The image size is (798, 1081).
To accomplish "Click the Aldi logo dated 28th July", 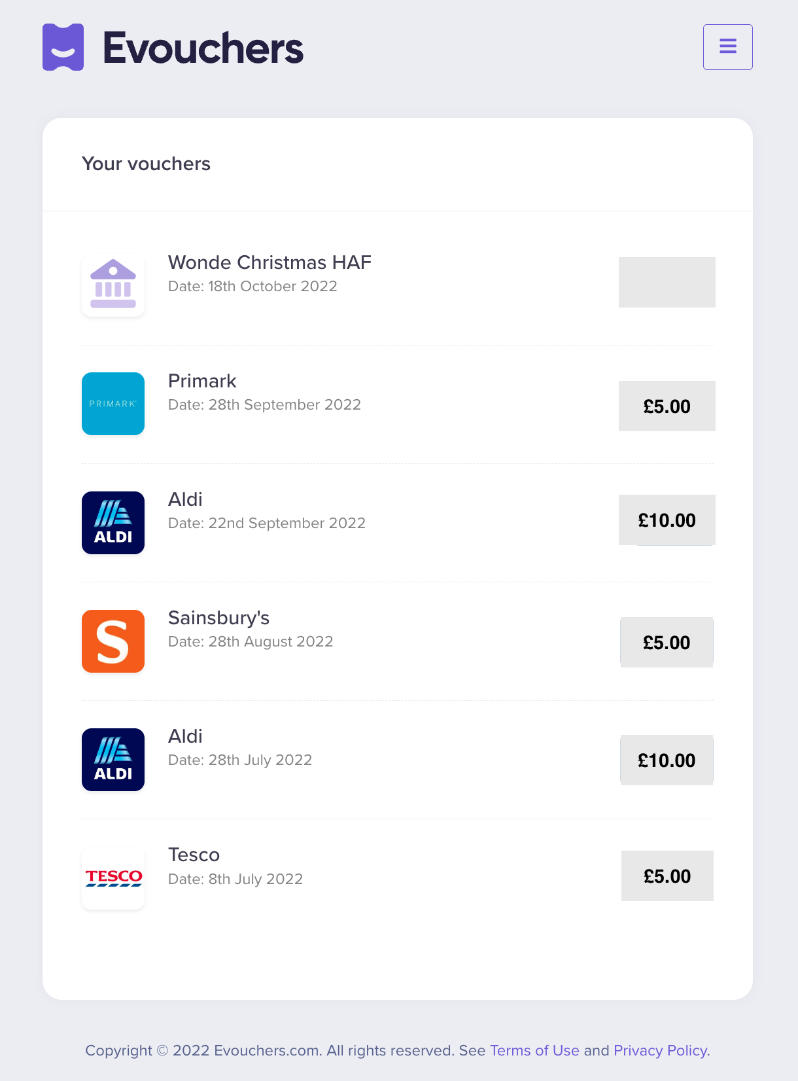I will [113, 760].
